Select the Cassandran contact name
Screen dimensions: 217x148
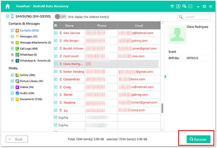point(72,79)
